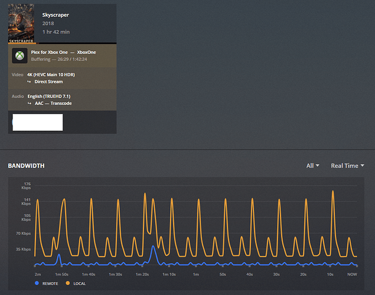Click the BANDWIDTH section heading
Image resolution: width=375 pixels, height=295 pixels.
(x=27, y=166)
